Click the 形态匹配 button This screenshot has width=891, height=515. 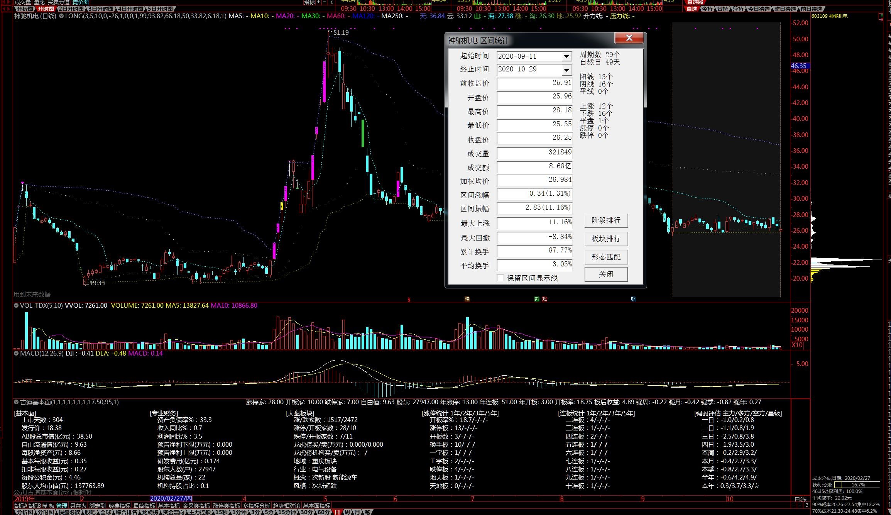pos(606,257)
